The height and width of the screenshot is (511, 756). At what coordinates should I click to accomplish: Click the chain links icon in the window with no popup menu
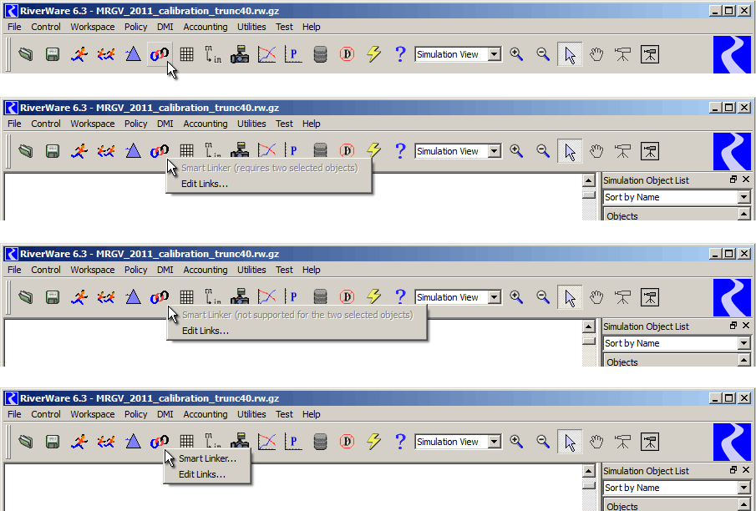click(159, 54)
